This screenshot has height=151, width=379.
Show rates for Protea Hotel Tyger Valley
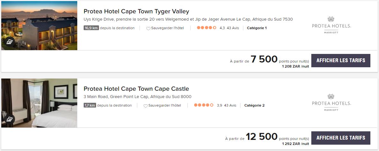341,60
